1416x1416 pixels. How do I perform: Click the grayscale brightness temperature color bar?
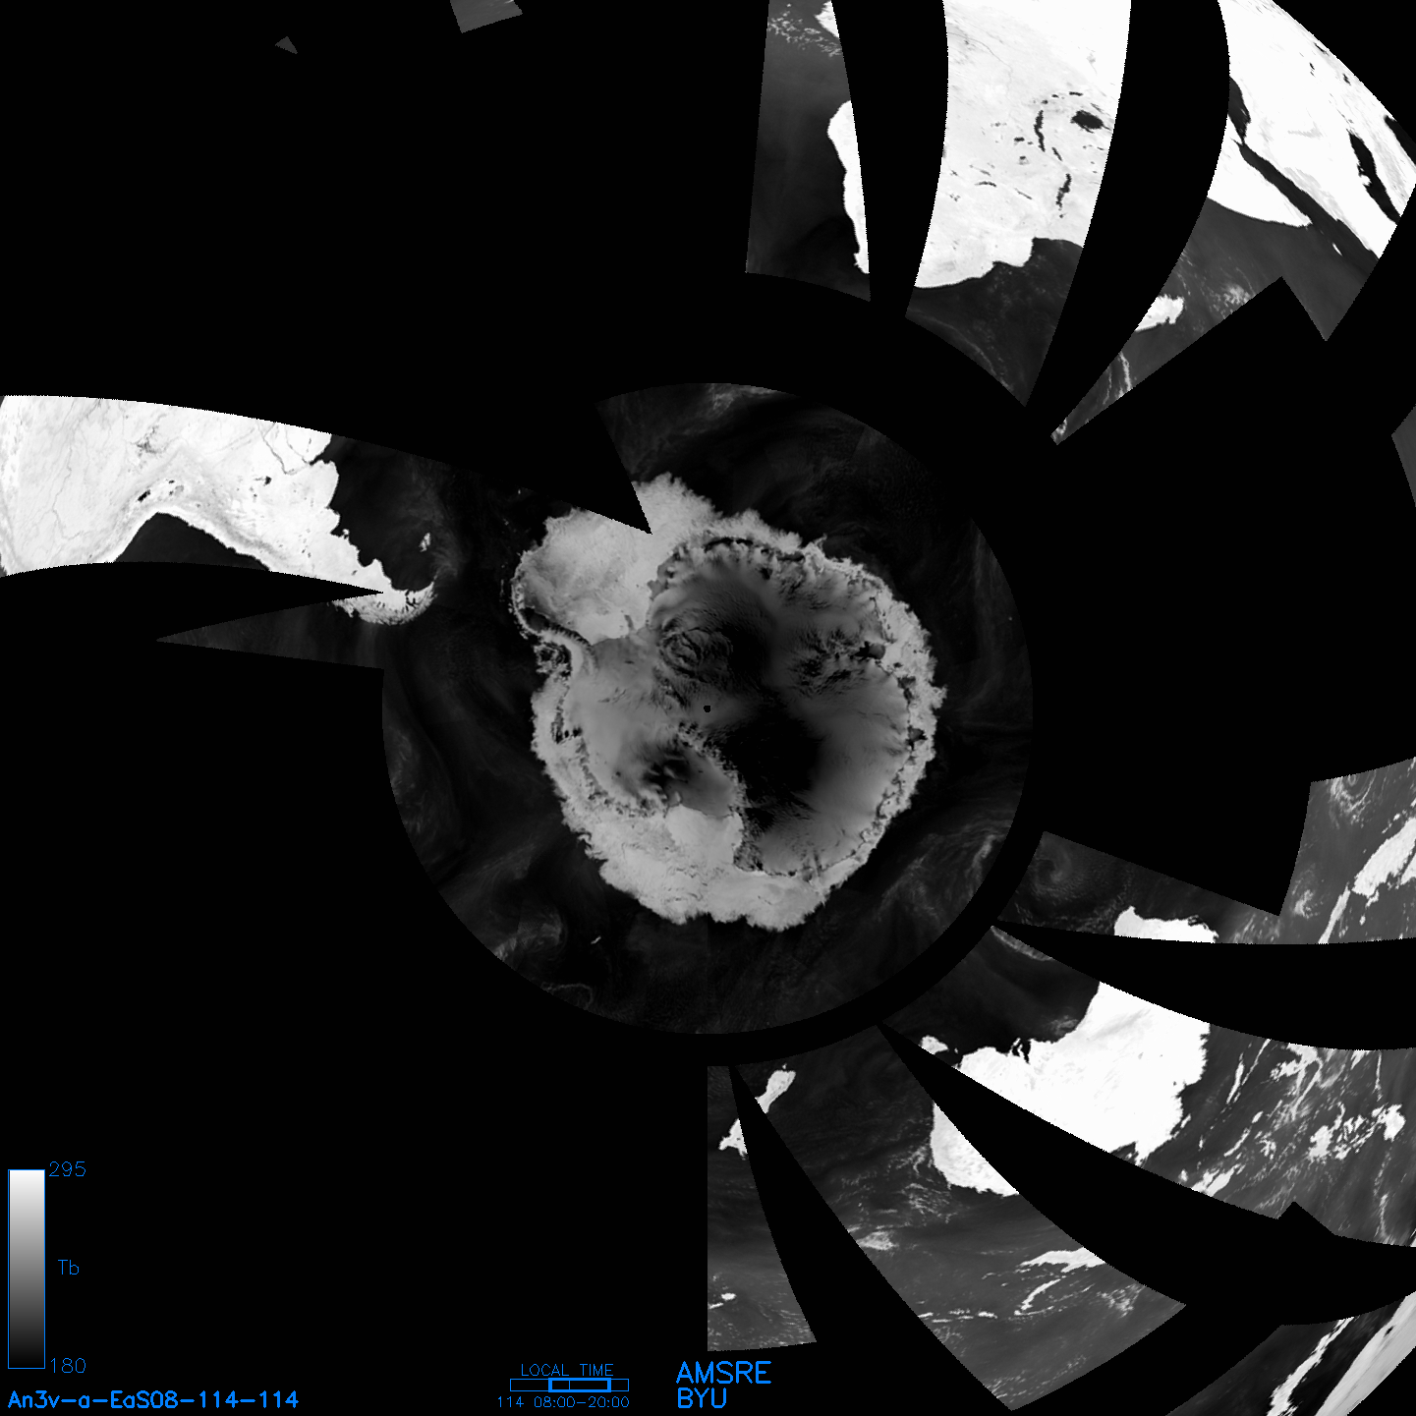click(27, 1269)
